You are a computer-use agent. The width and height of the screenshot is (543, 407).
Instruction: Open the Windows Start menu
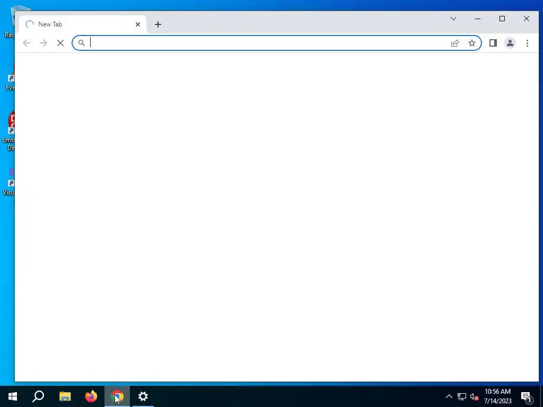tap(13, 396)
